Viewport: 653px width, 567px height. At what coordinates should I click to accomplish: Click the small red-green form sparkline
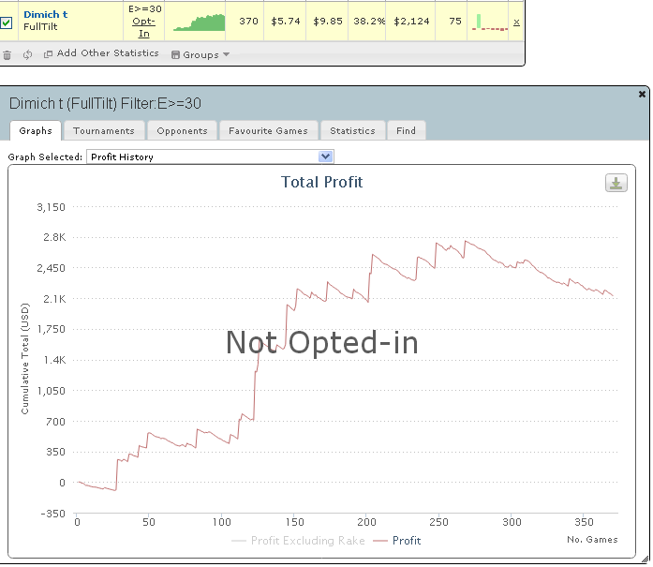[490, 22]
